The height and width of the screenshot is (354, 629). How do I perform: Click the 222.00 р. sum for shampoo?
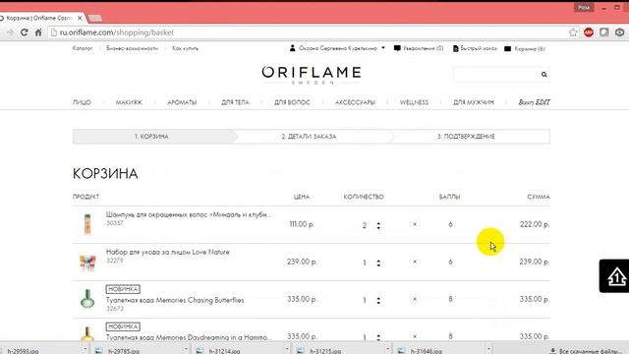click(535, 224)
